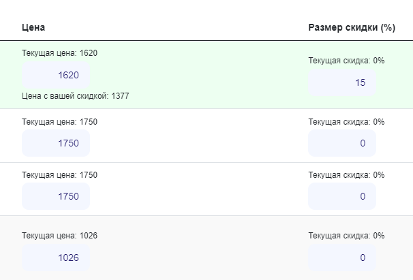Screen dimensions: 413x280
Task: Select the second 1750 price input
Action: tap(56, 196)
